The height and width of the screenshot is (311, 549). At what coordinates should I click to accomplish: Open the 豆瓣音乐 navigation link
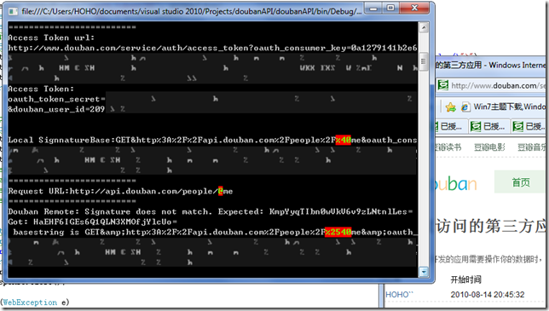click(x=531, y=147)
